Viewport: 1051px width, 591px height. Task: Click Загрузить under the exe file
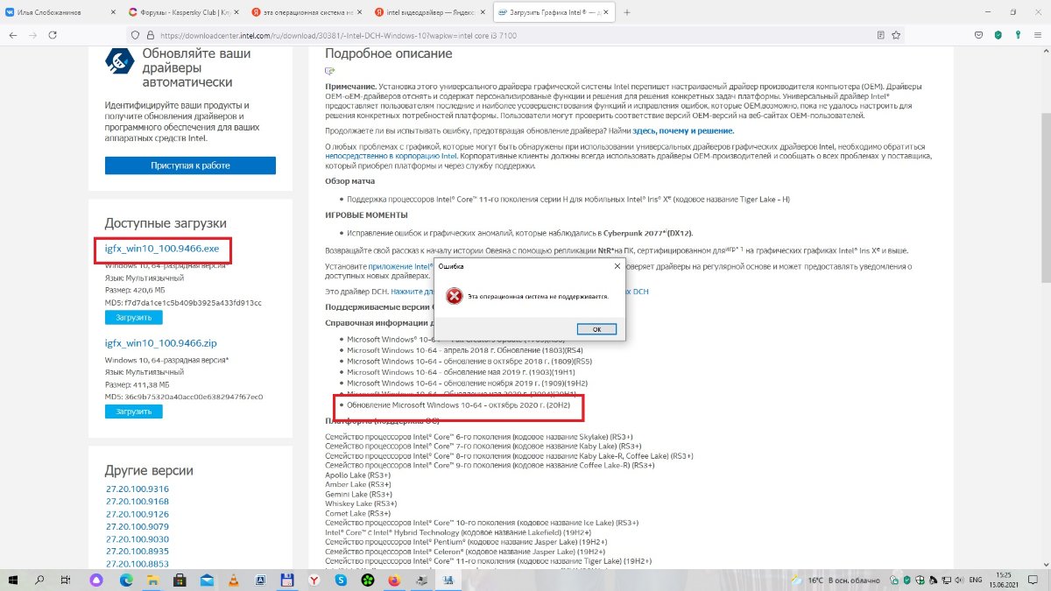[134, 317]
